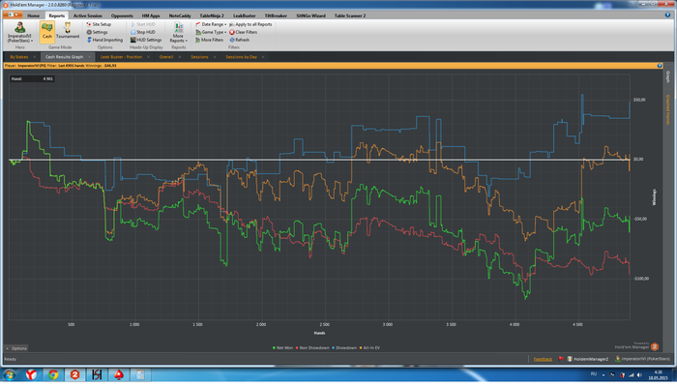The image size is (677, 387).
Task: Open the Windows Start menu
Action: click(x=10, y=374)
